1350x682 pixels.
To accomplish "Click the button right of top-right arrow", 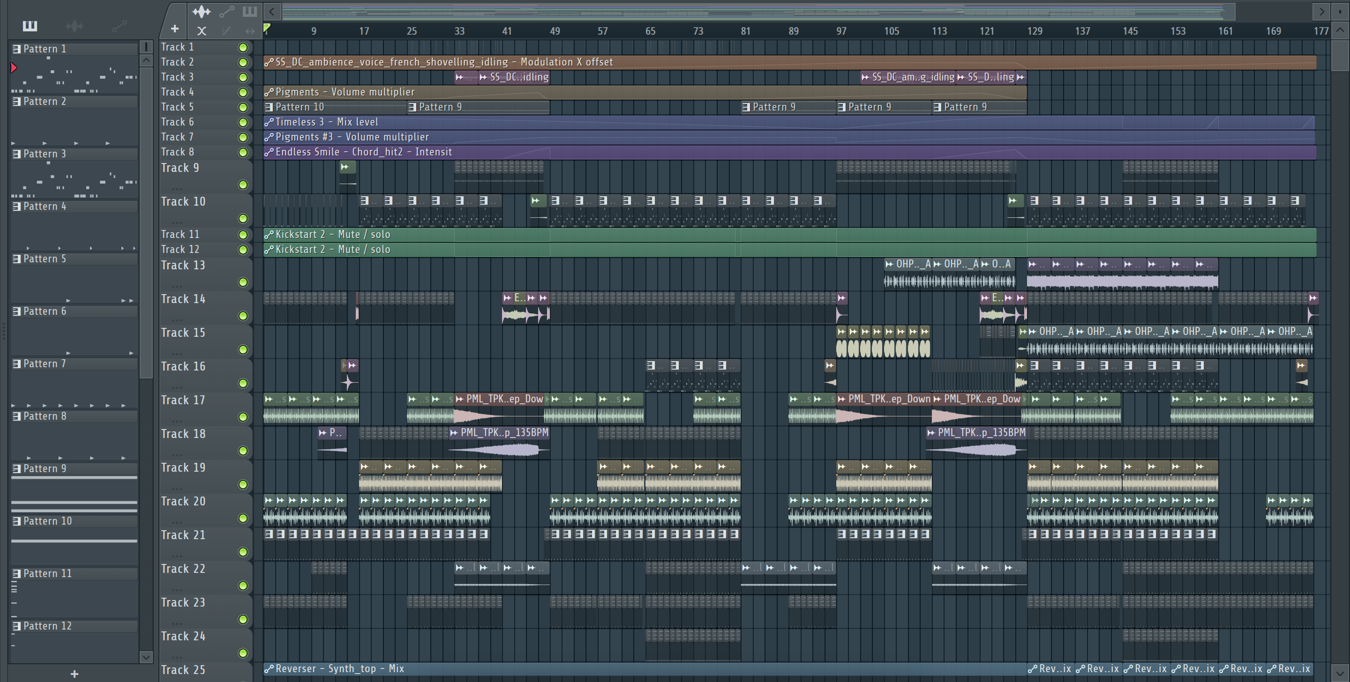I will [1340, 11].
